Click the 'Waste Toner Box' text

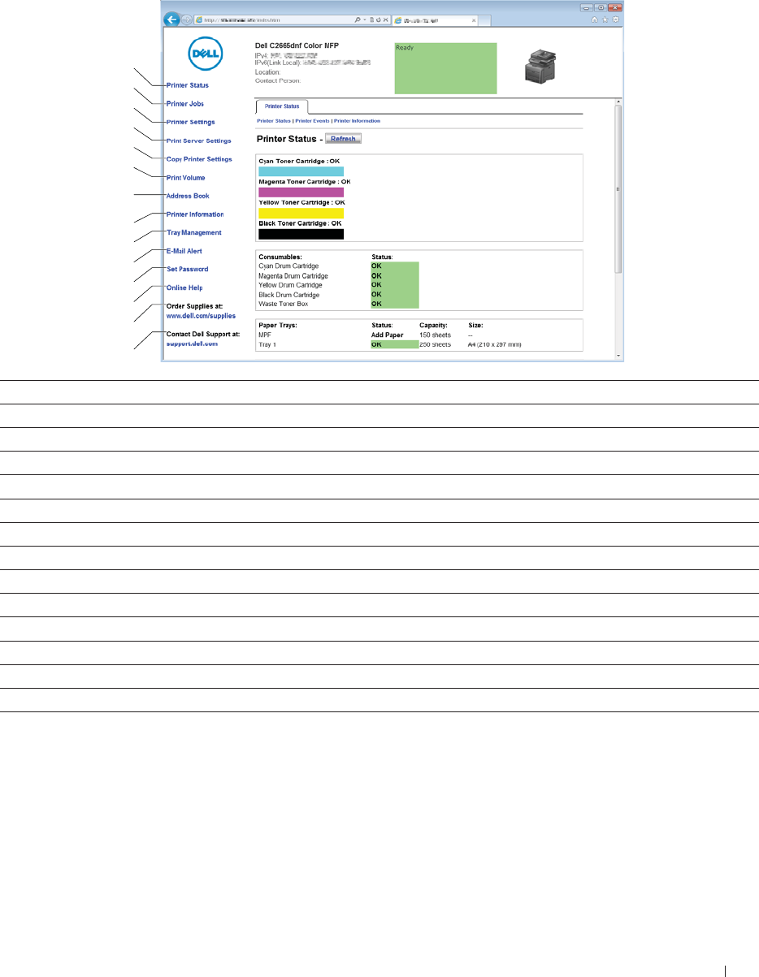click(x=281, y=304)
